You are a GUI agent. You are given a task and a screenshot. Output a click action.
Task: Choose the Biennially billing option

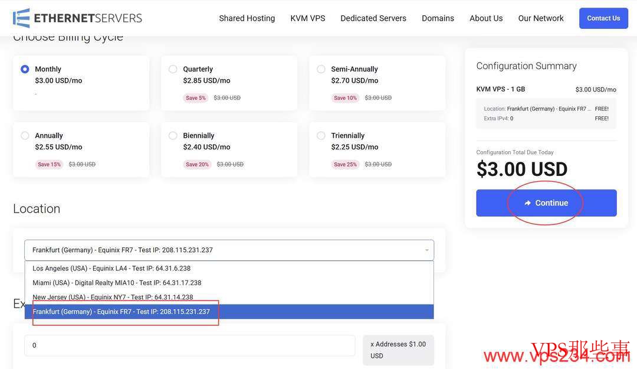point(173,136)
